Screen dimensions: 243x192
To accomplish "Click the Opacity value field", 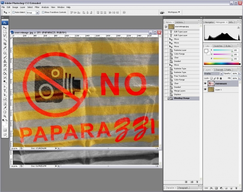I will pyautogui.click(x=234, y=73).
